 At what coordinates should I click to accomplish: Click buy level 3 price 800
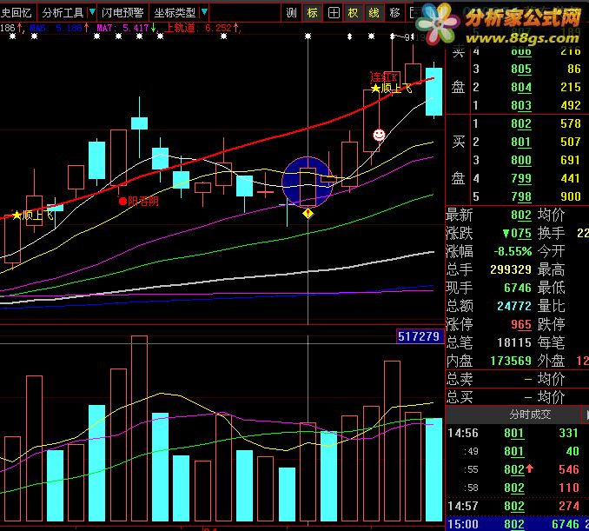tap(521, 161)
